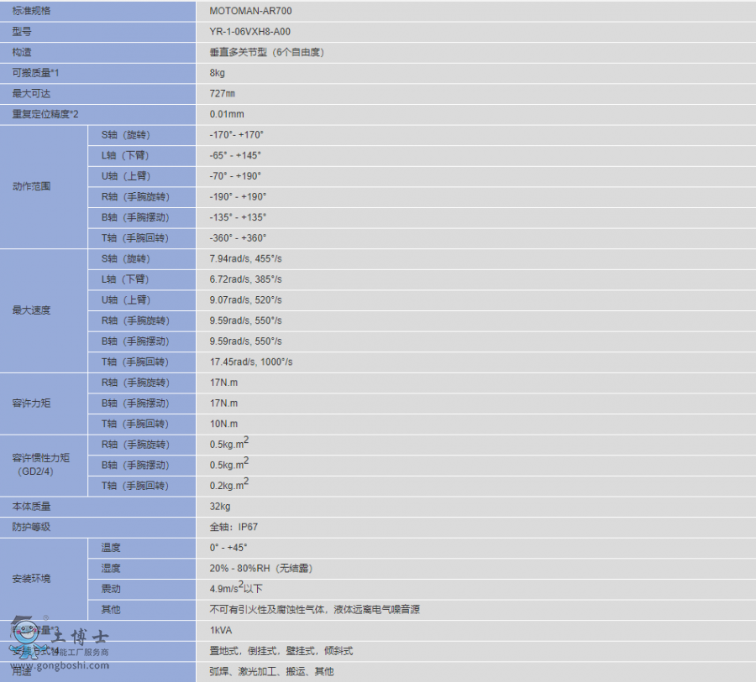The height and width of the screenshot is (682, 756).
Task: Select the -135° - +135° B-axis range
Action: point(238,218)
